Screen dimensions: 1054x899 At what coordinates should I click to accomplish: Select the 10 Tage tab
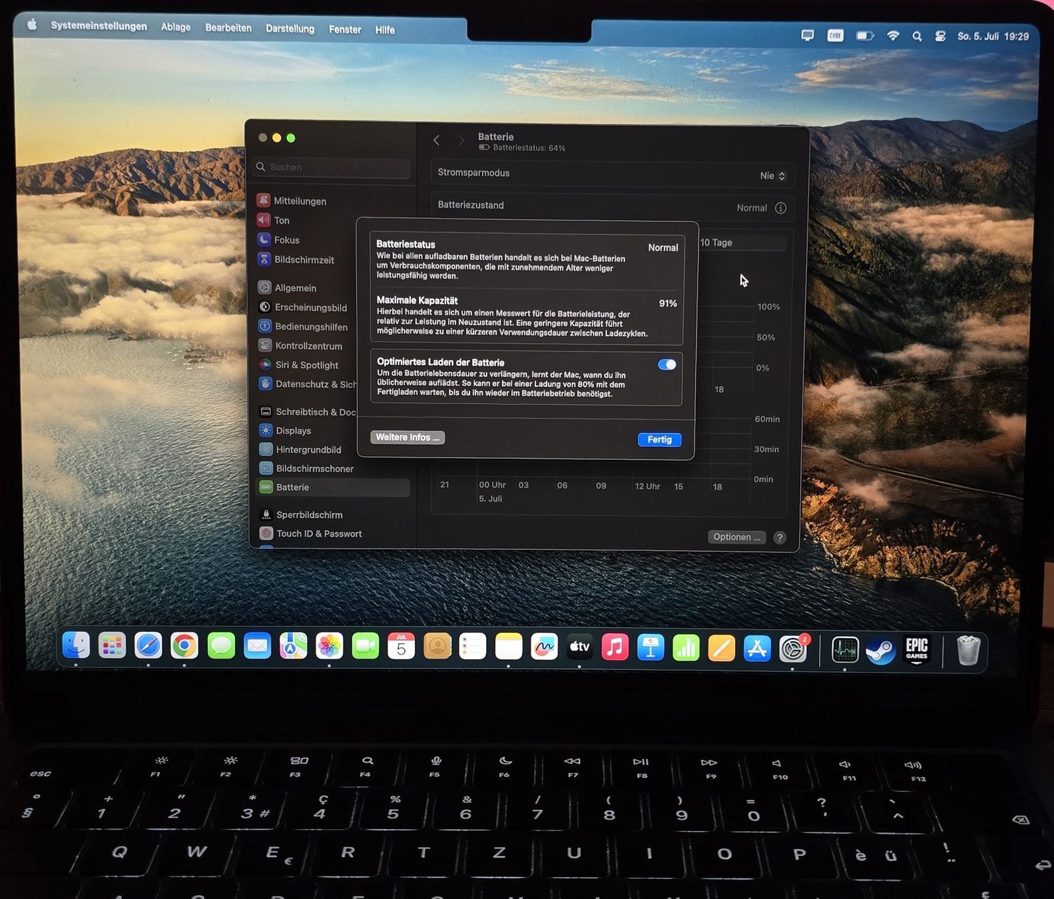pyautogui.click(x=716, y=242)
